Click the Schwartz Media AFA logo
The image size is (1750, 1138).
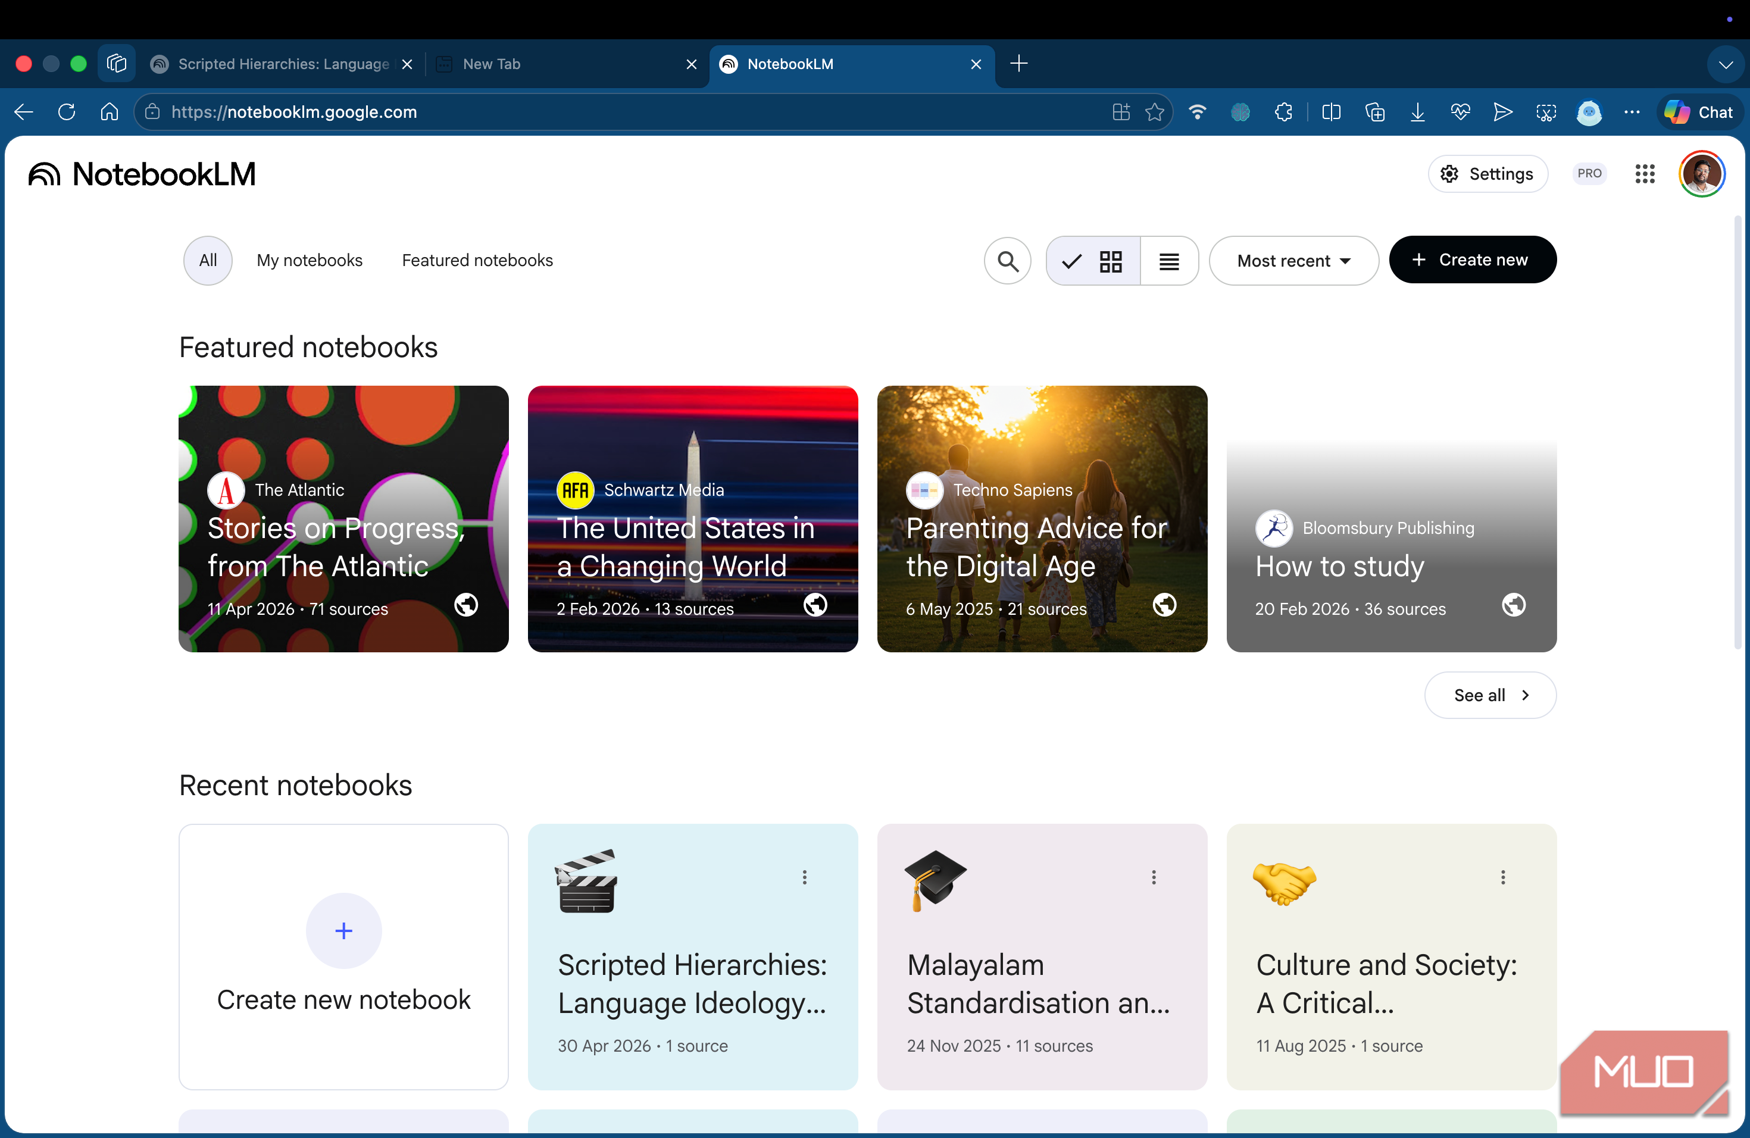(x=576, y=490)
